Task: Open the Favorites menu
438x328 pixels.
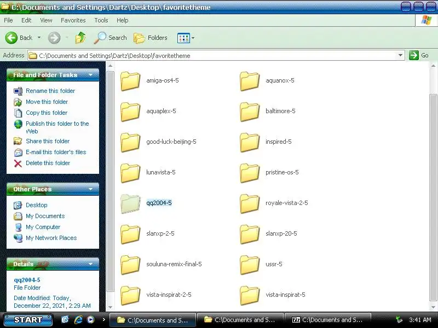Action: pos(73,20)
